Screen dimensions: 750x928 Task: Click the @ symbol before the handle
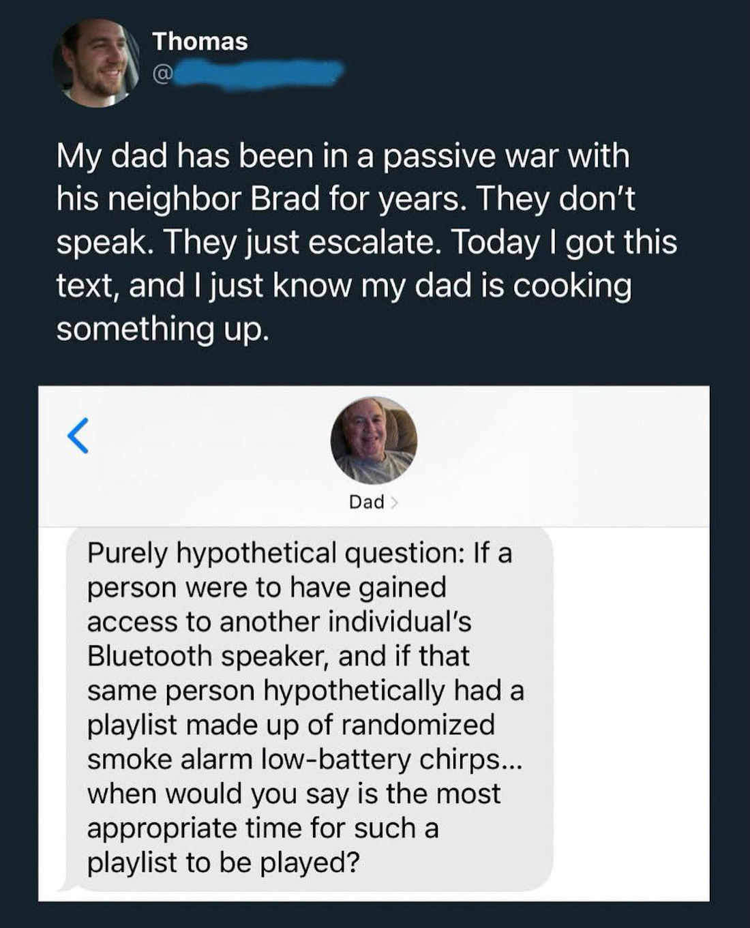click(161, 74)
